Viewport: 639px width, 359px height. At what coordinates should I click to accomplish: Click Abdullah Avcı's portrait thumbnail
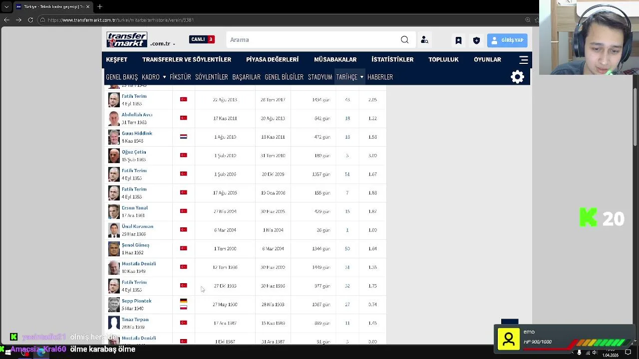[x=114, y=119]
